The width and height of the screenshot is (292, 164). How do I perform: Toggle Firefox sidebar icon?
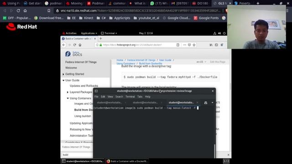[216, 45]
